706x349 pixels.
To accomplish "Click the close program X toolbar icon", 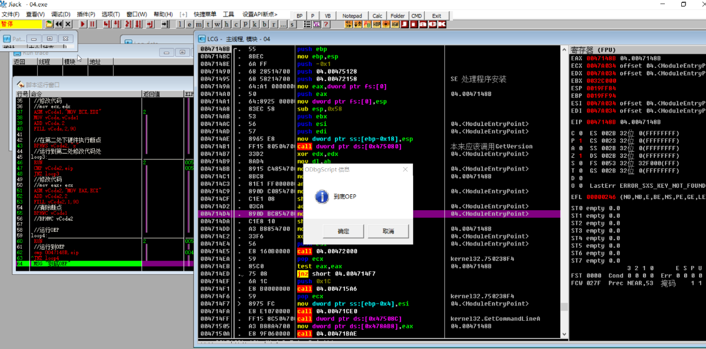I will point(68,24).
